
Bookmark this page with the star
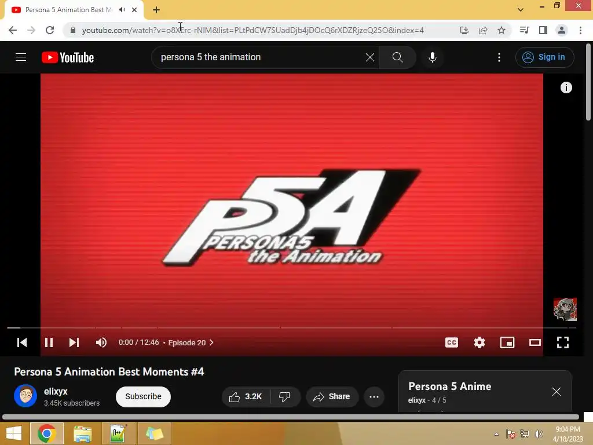click(502, 30)
